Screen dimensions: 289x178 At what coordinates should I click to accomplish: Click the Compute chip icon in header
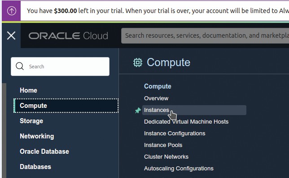(138, 62)
